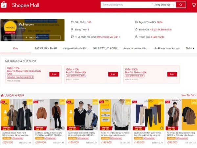The width and height of the screenshot is (197, 148).
Task: Click the chat response rate info icon
Action: 120,37
